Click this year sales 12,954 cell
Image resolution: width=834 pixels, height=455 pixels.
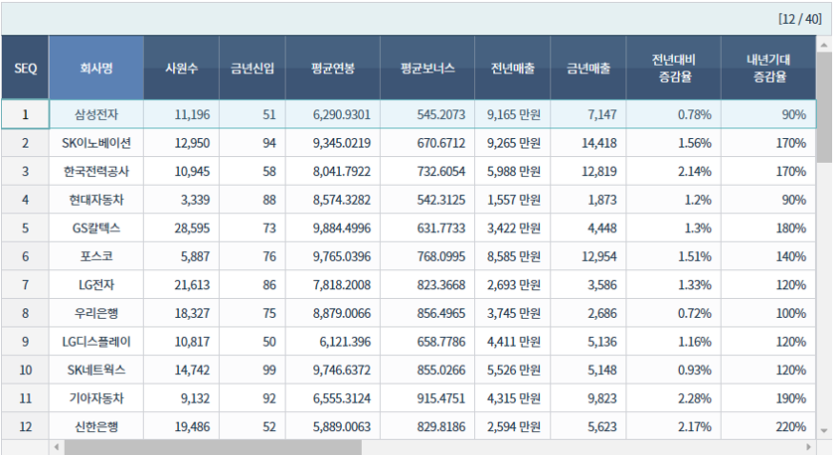tap(588, 256)
